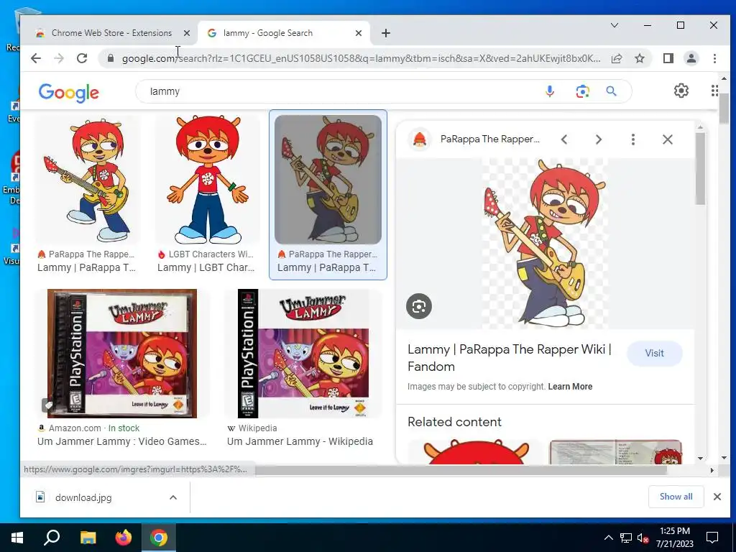
Task: Click the muted volume tray icon
Action: tap(643, 538)
